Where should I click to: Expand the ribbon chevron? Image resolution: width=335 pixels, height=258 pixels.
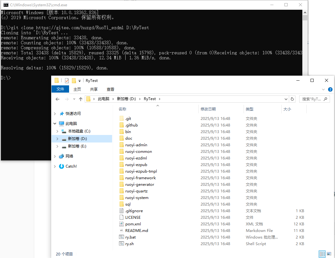(x=324, y=89)
